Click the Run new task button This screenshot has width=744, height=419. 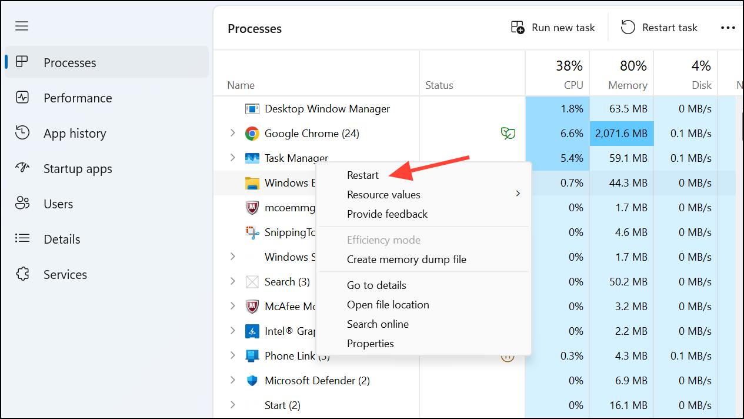(553, 27)
